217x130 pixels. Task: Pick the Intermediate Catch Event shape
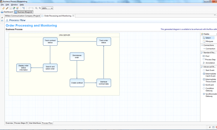pos(209,75)
